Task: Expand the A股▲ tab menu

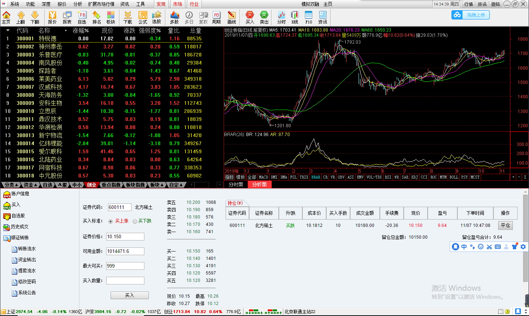Action: [63, 185]
